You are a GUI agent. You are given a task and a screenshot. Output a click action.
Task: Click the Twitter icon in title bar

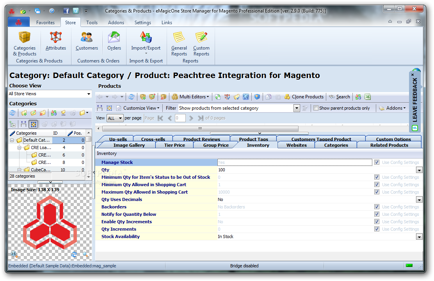pyautogui.click(x=76, y=11)
